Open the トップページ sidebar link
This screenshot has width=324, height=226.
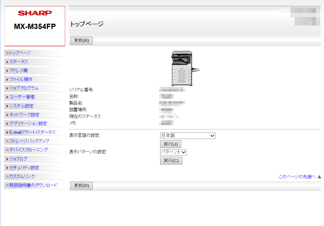[x=20, y=53]
